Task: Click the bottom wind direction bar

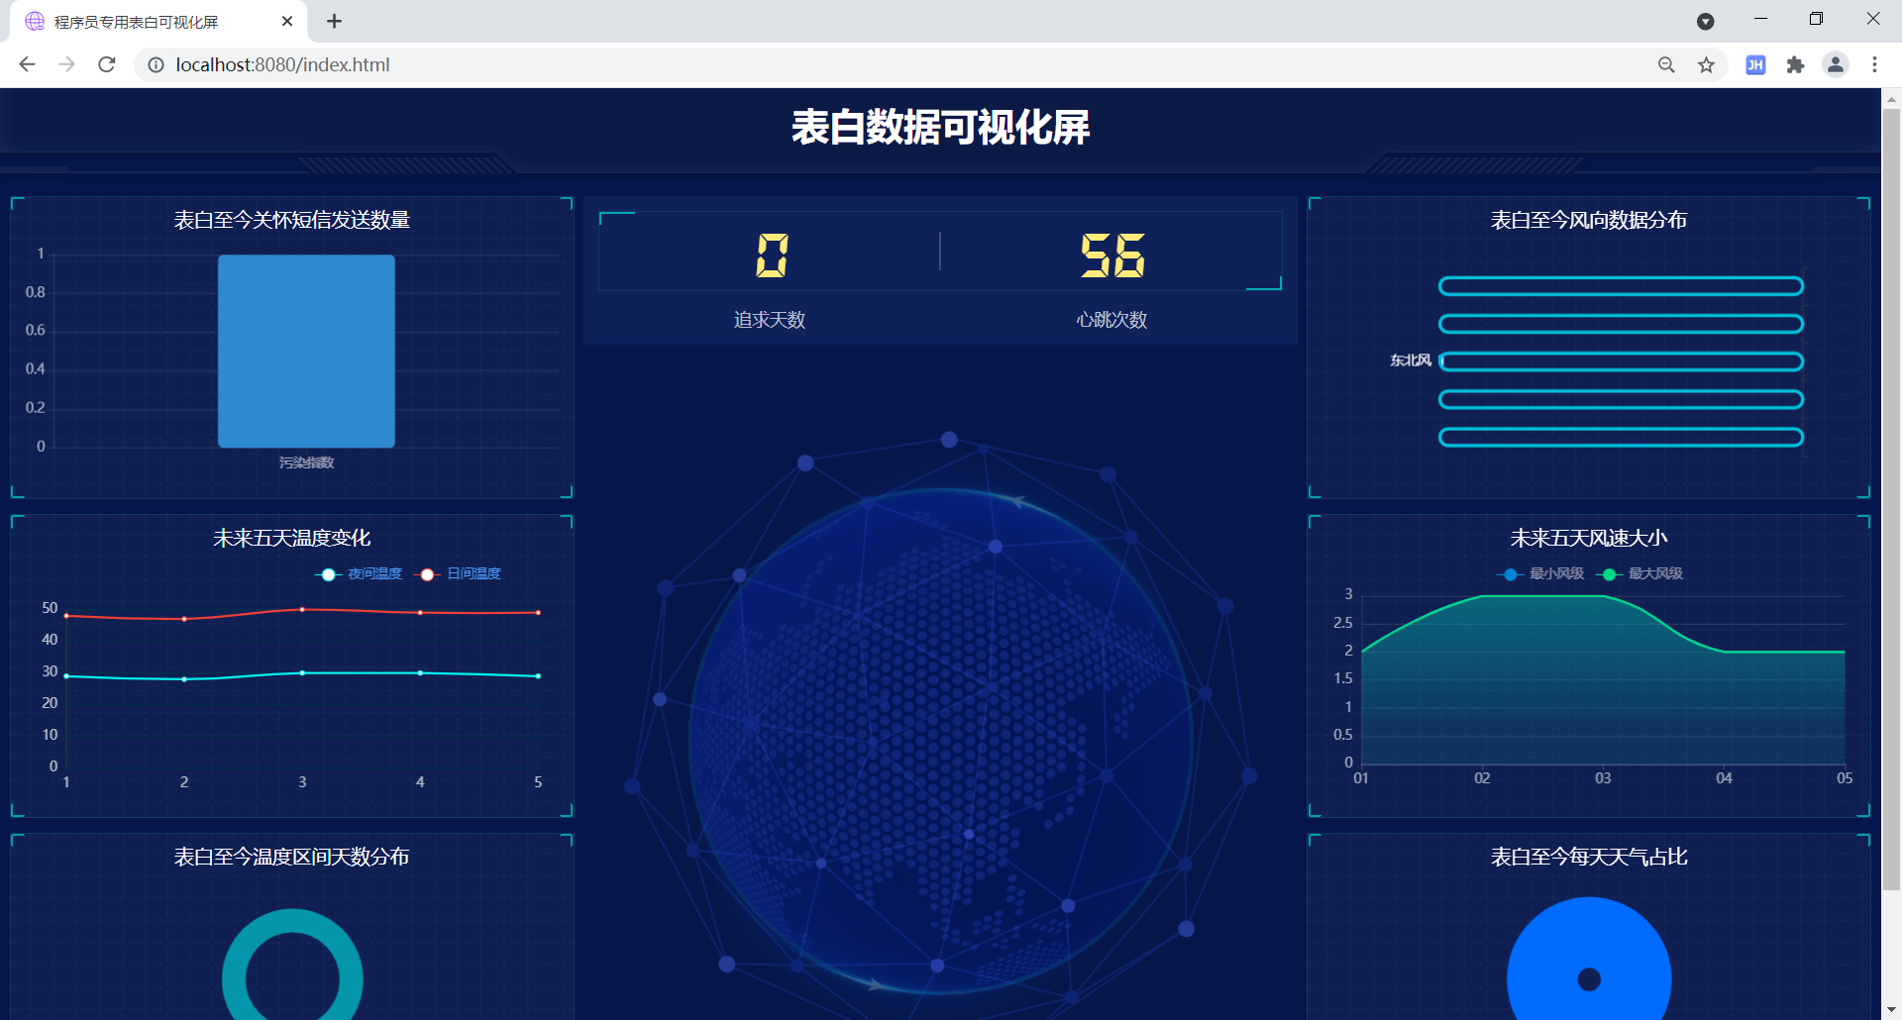Action: tap(1621, 437)
